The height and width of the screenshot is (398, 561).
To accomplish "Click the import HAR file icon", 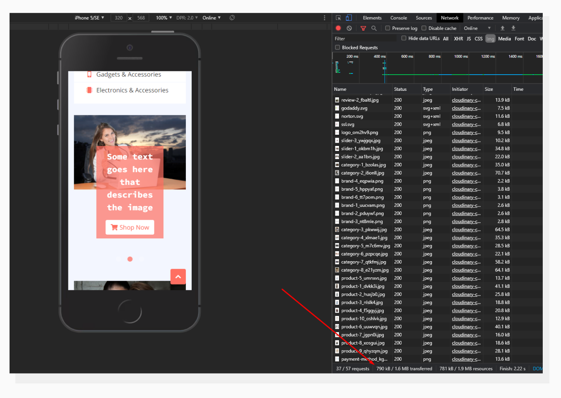I will tap(502, 28).
